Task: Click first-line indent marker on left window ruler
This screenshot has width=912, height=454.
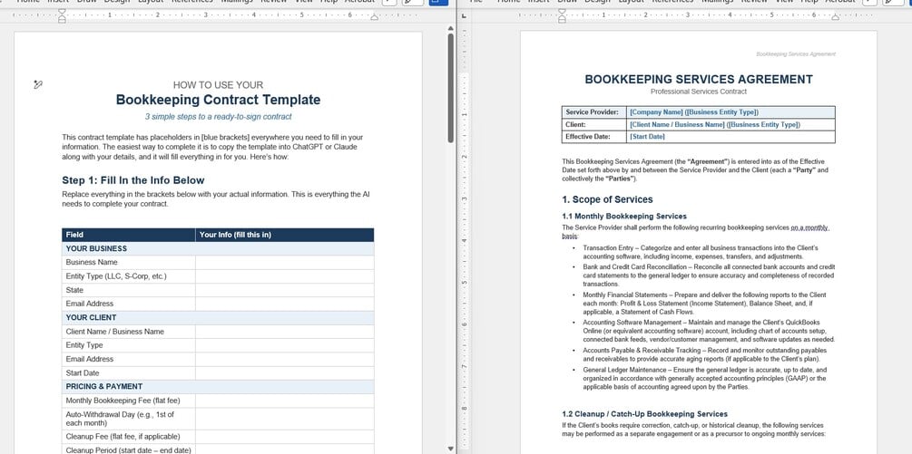Action: (x=63, y=12)
